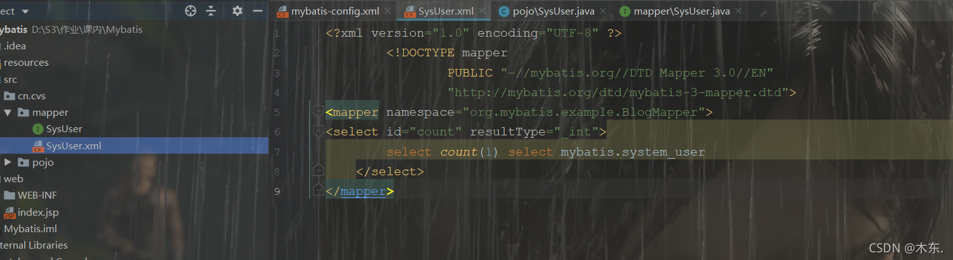Select the mapper package row
This screenshot has width=953, height=260.
pos(134,113)
